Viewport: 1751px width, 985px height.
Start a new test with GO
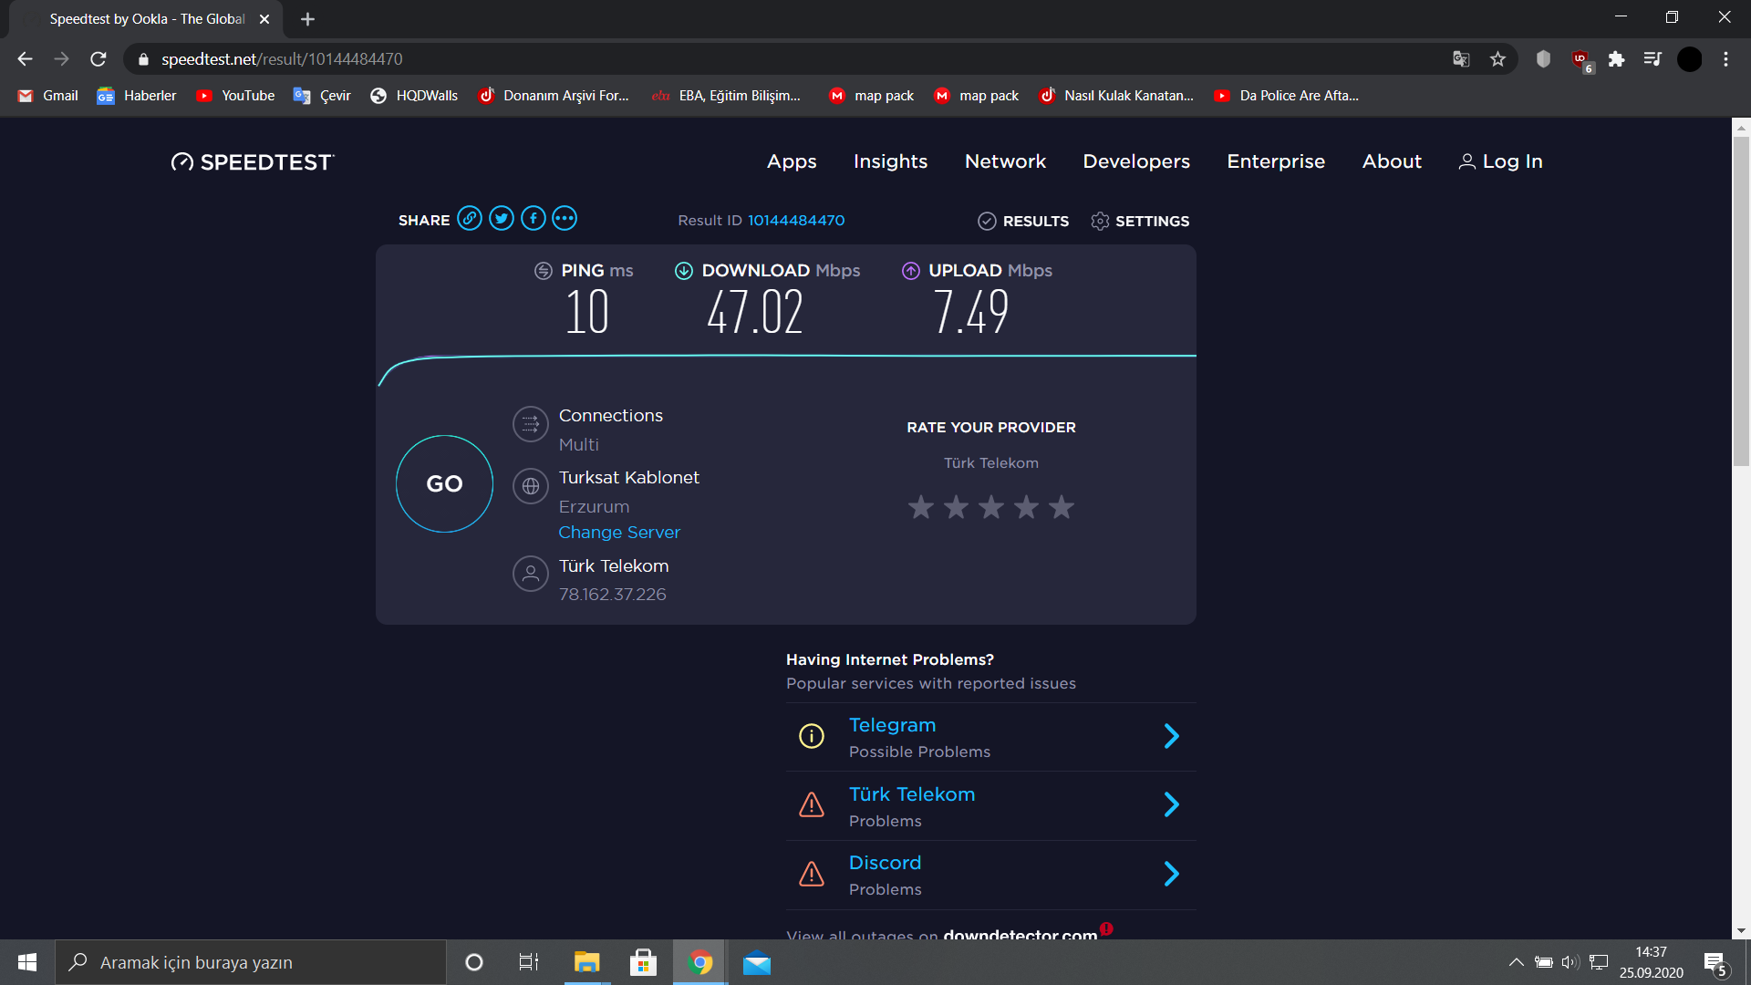click(x=444, y=483)
